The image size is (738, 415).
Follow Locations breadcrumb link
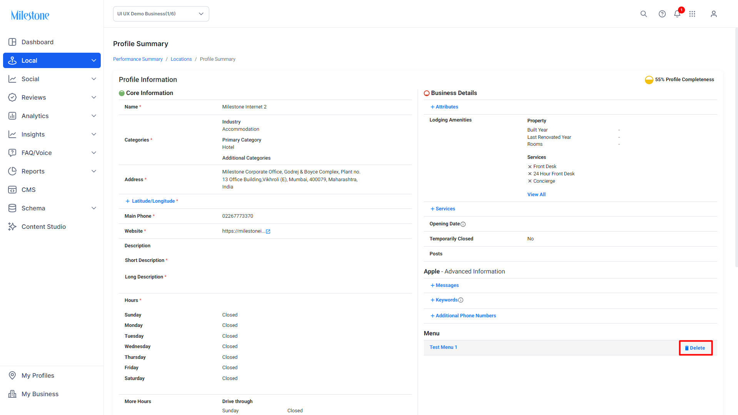181,59
